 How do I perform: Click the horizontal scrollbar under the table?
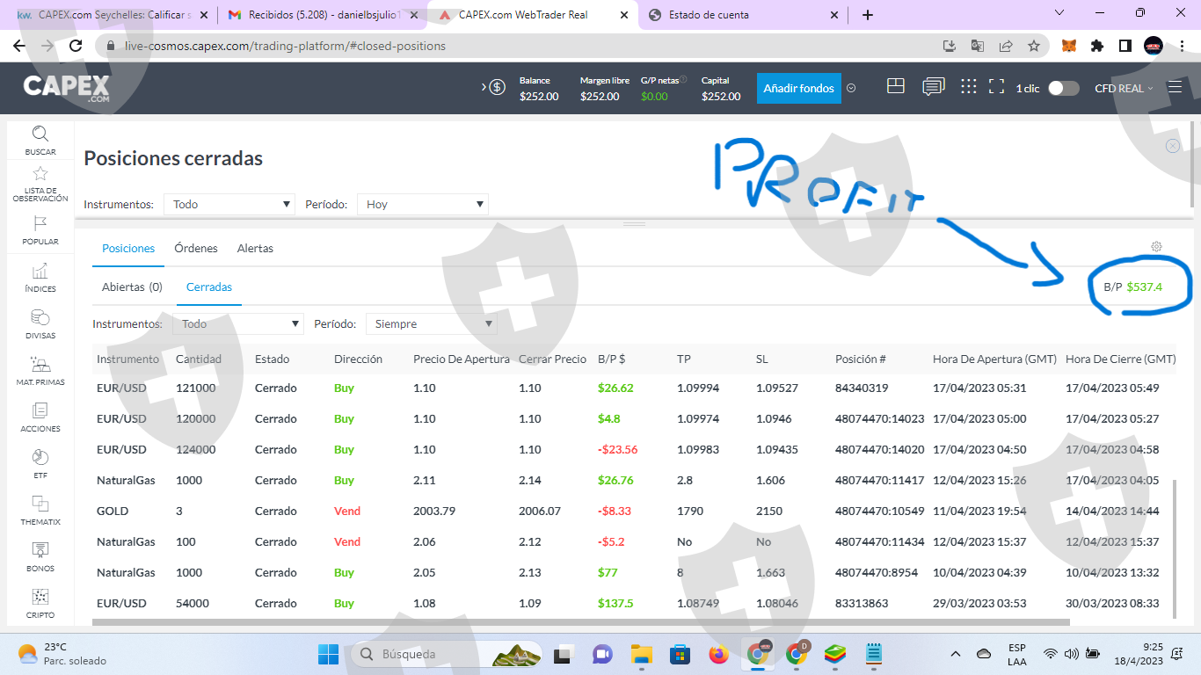click(x=580, y=621)
